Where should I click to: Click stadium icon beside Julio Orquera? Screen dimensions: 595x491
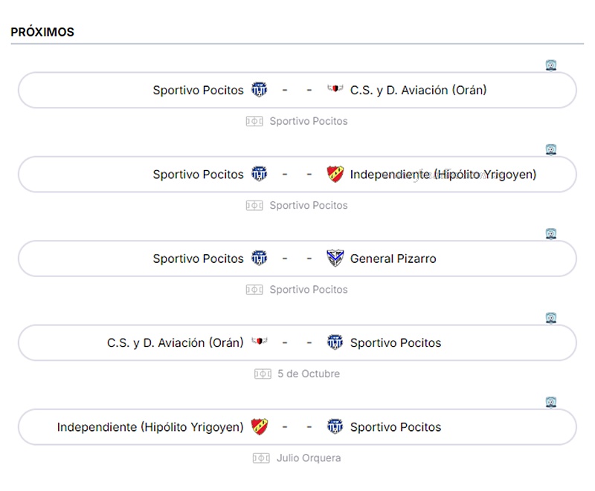pos(260,458)
